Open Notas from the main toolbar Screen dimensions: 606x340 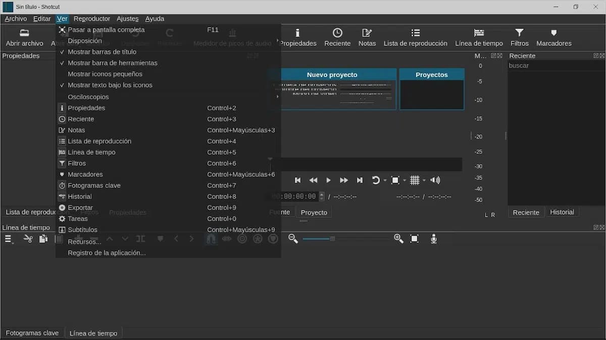click(x=367, y=38)
